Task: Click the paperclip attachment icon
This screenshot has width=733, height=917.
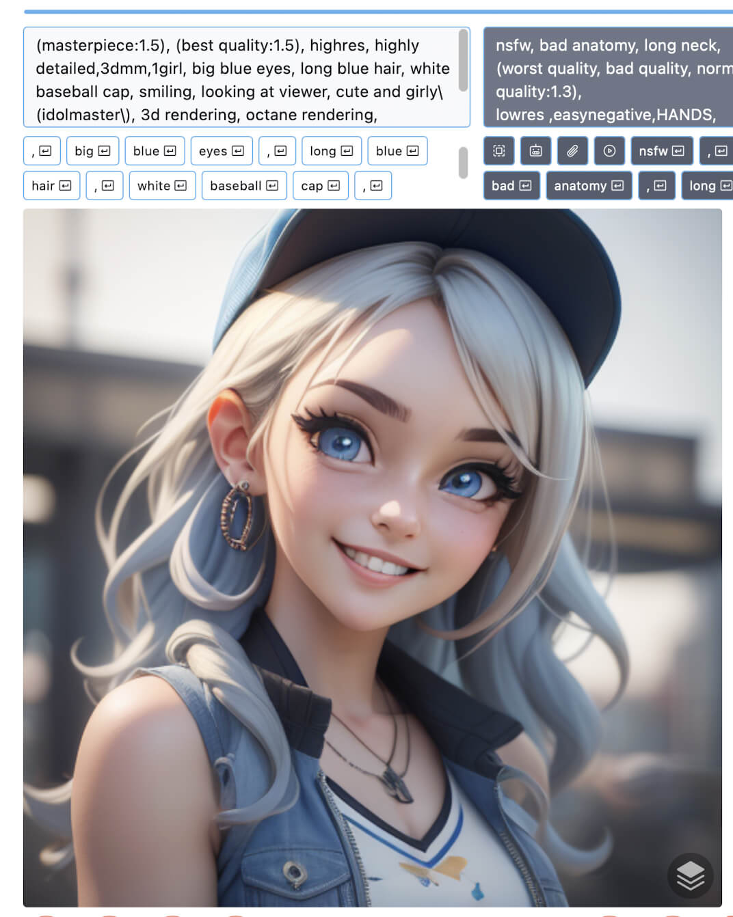Action: pos(572,151)
